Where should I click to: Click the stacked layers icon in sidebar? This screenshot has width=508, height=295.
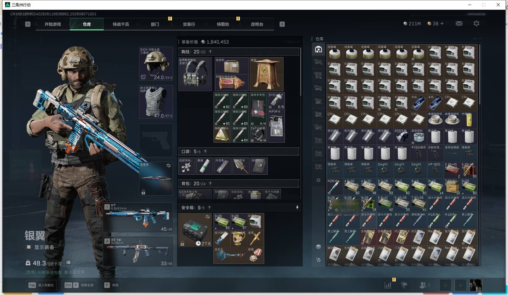pyautogui.click(x=318, y=247)
